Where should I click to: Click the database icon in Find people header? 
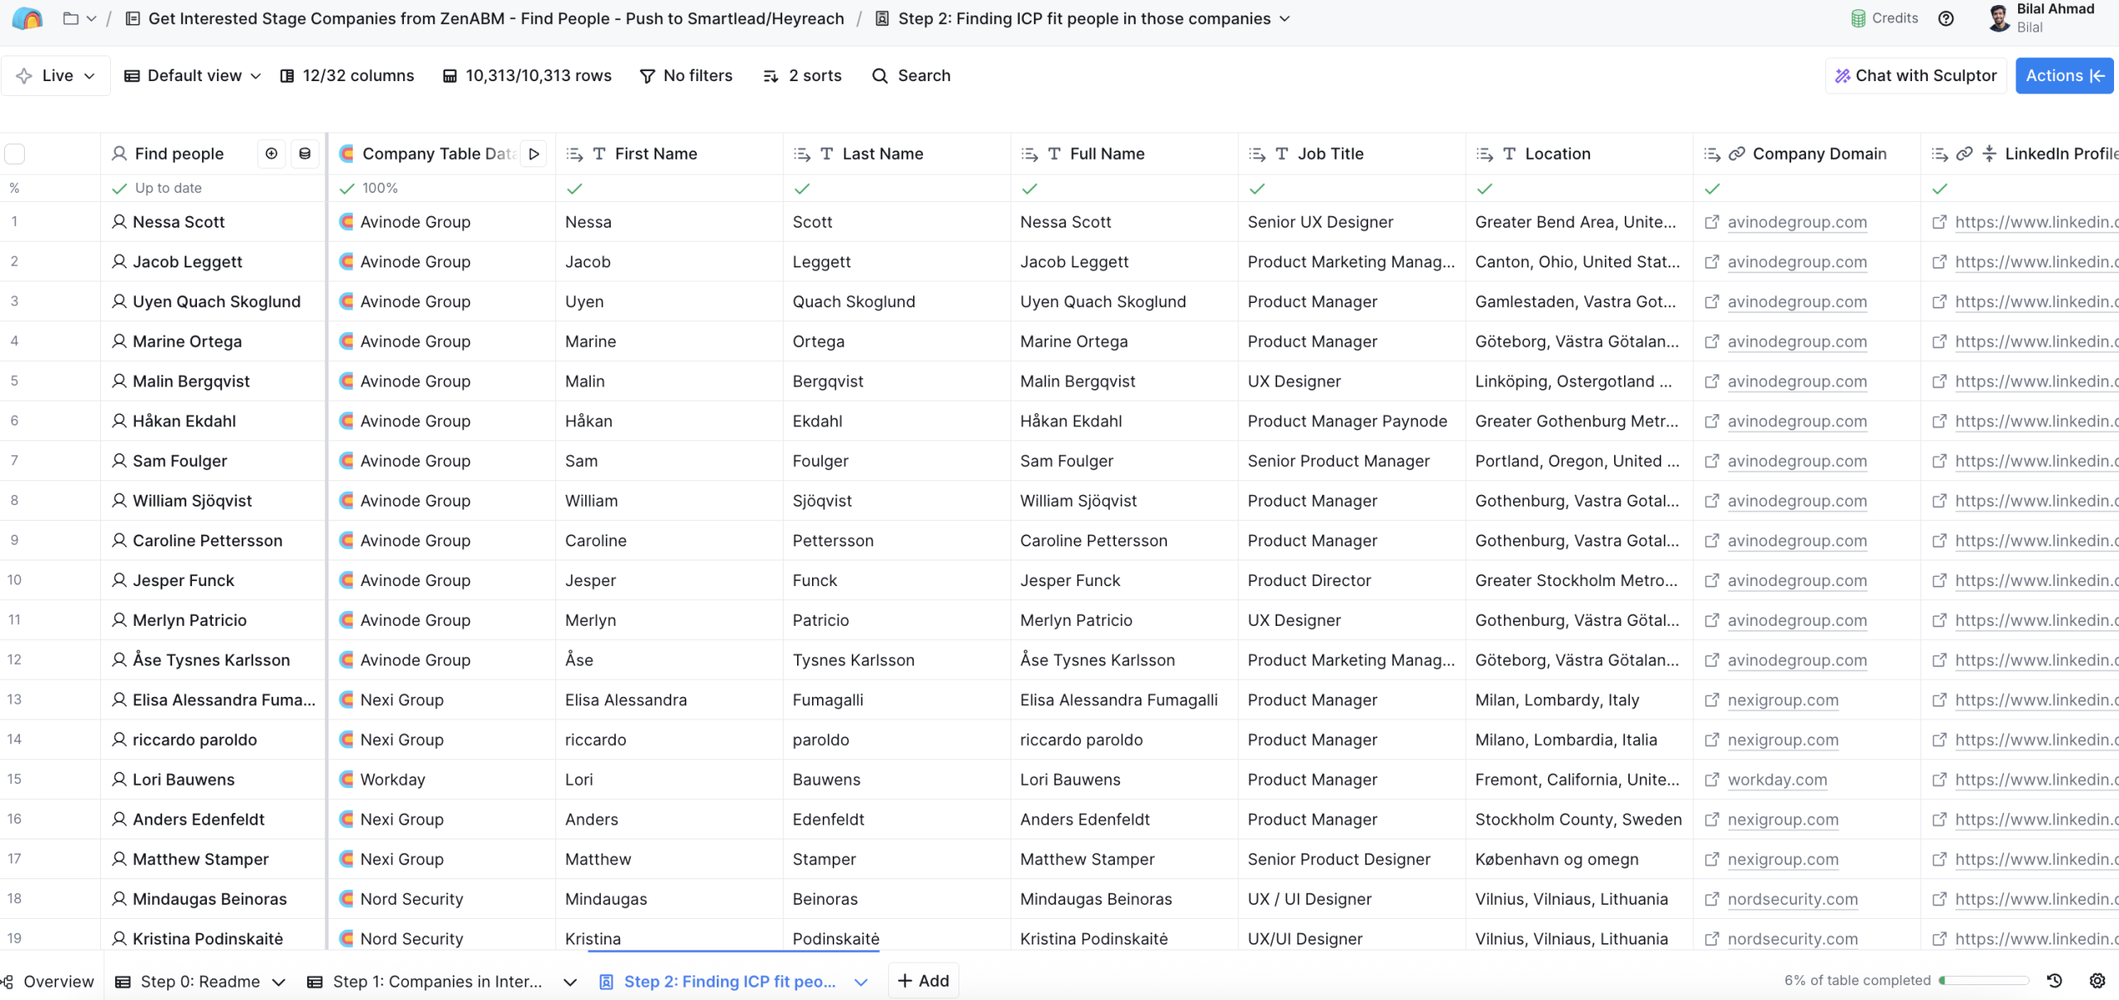pos(305,154)
